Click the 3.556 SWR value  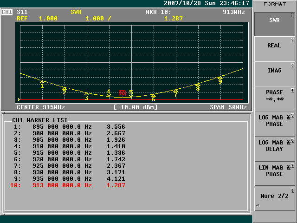[x=116, y=127]
